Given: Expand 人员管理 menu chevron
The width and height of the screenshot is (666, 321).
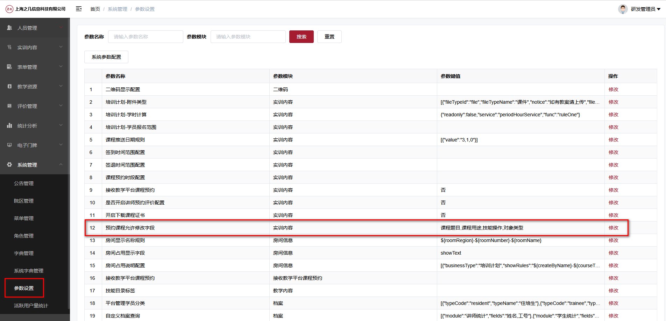Looking at the screenshot, I should coord(61,27).
